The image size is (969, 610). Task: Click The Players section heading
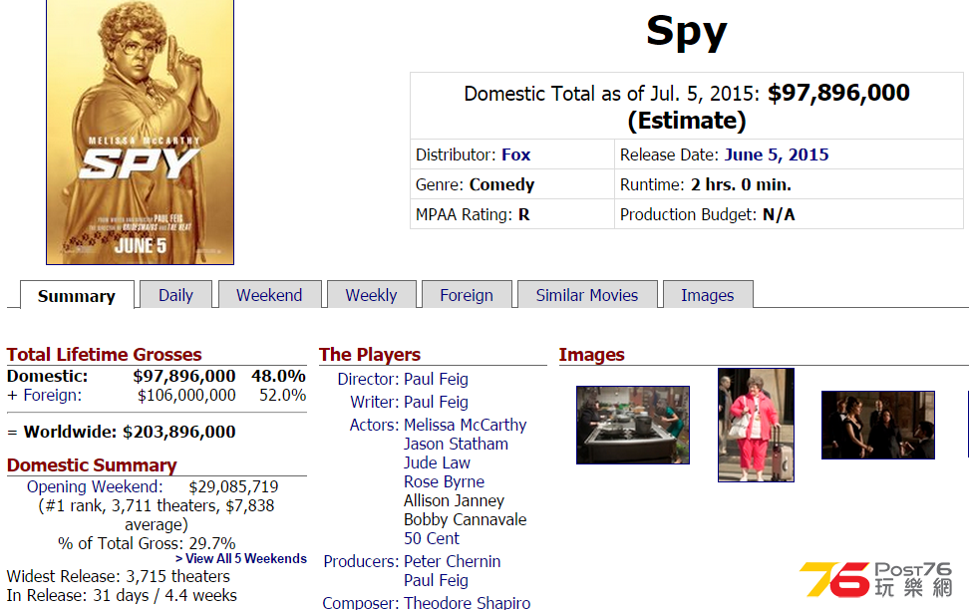(x=370, y=354)
